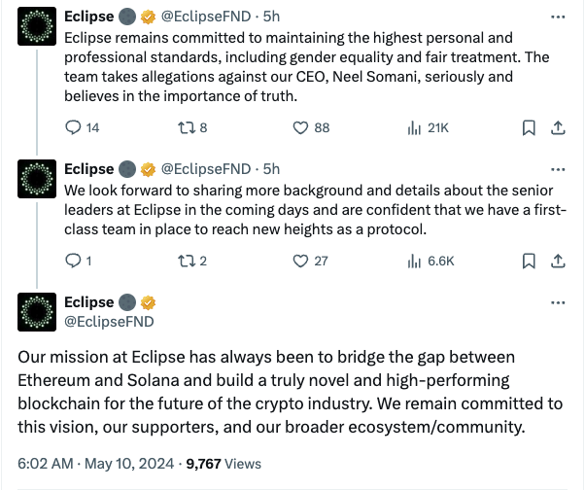Open the Eclipse avatar on the main tweet
The image size is (585, 490).
[38, 311]
